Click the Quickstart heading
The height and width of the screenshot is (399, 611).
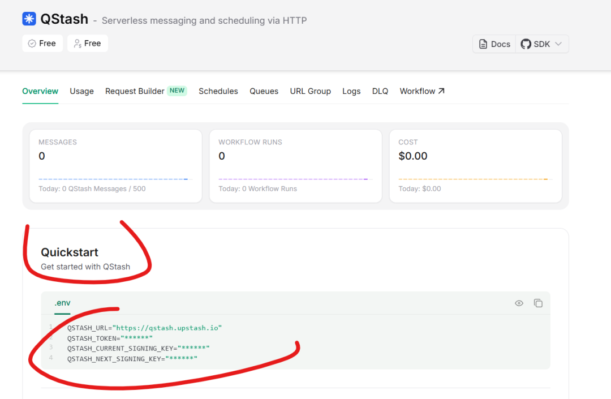[70, 252]
